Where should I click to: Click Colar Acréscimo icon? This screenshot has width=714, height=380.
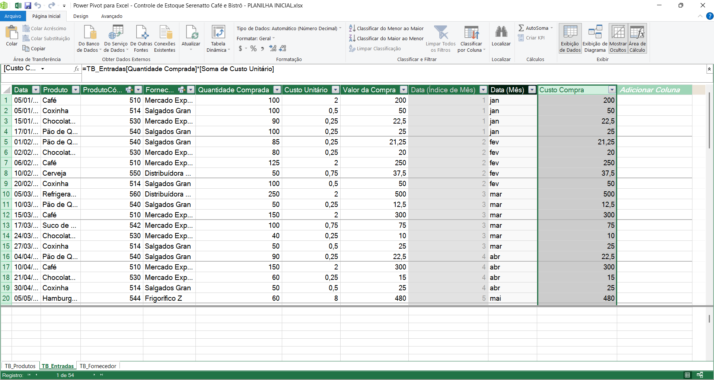[26, 28]
